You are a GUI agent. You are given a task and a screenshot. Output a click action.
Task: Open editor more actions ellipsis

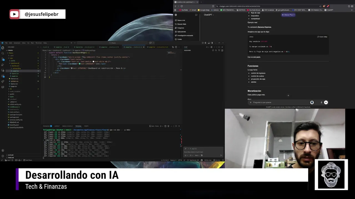[179, 47]
